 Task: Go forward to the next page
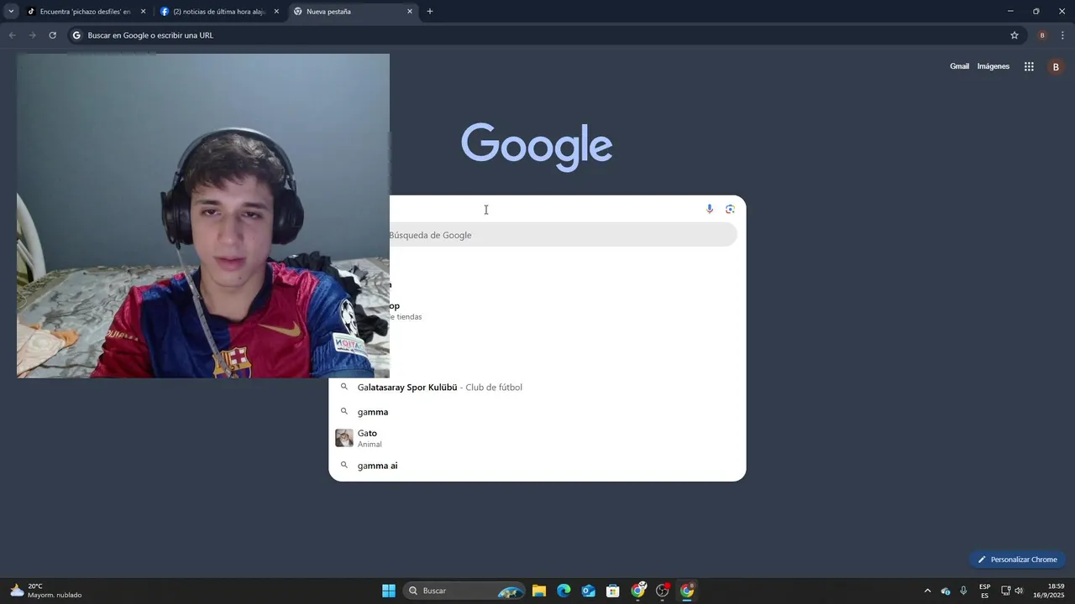coord(32,35)
